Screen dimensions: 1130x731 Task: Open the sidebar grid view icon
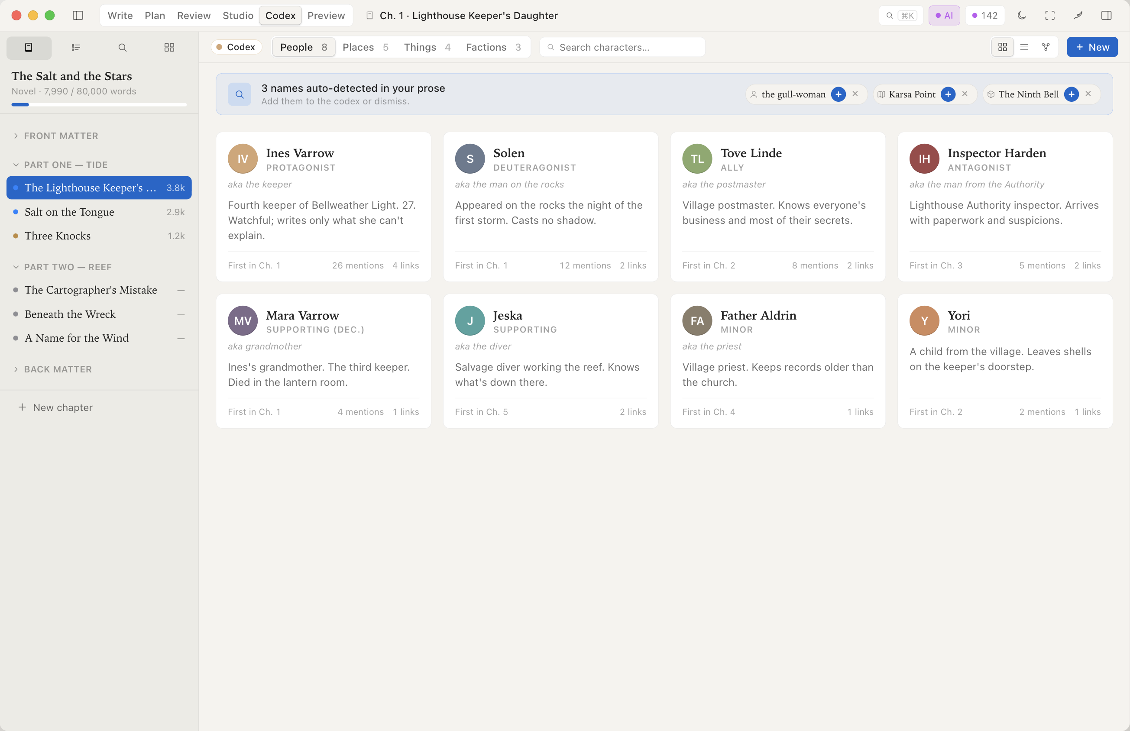tap(169, 48)
